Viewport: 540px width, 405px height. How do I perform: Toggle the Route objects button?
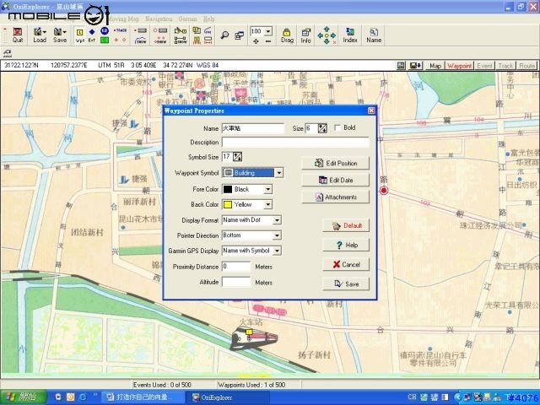(x=526, y=66)
